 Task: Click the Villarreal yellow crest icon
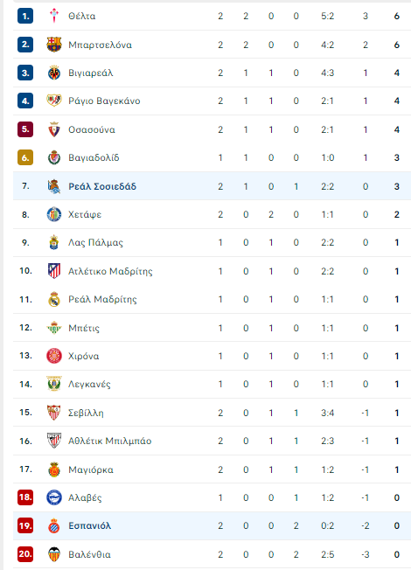54,73
